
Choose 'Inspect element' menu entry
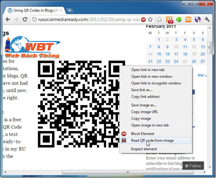click(x=144, y=149)
